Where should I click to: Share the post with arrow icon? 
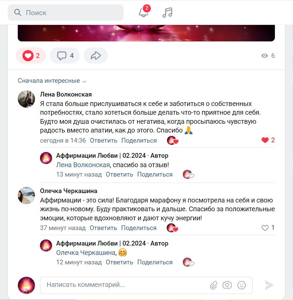tap(95, 55)
